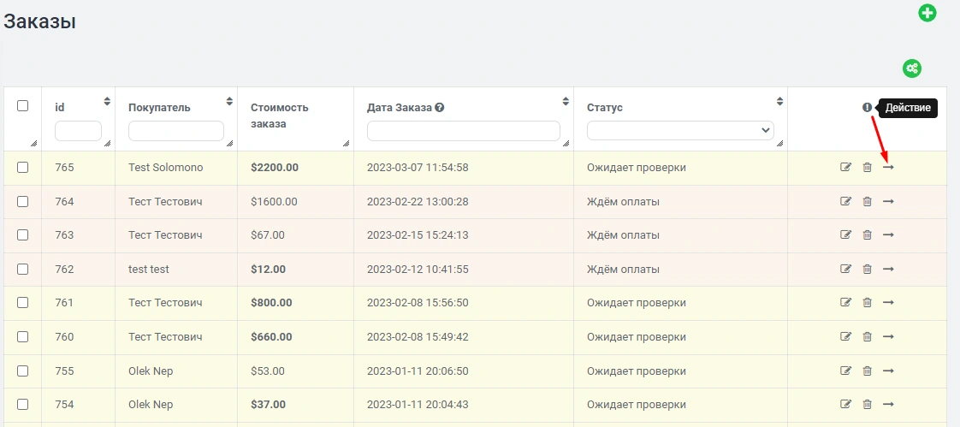This screenshot has width=960, height=427.
Task: Open the Статус filter dropdown
Action: pyautogui.click(x=680, y=131)
